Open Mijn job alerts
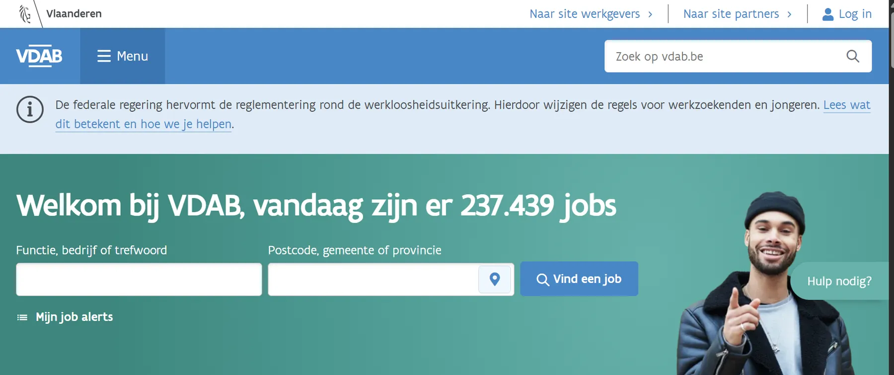This screenshot has height=375, width=894. coord(74,317)
